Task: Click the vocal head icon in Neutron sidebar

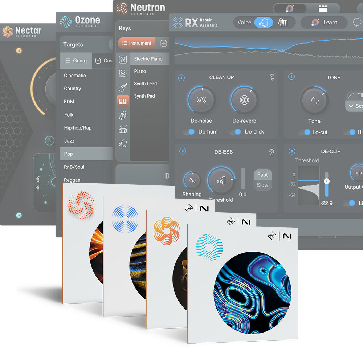Action: click(x=123, y=143)
